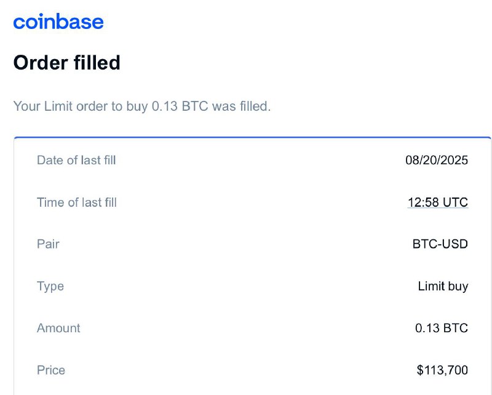Screen dimensions: 492x395
Task: Select the 0.13 BTC amount value
Action: [442, 328]
